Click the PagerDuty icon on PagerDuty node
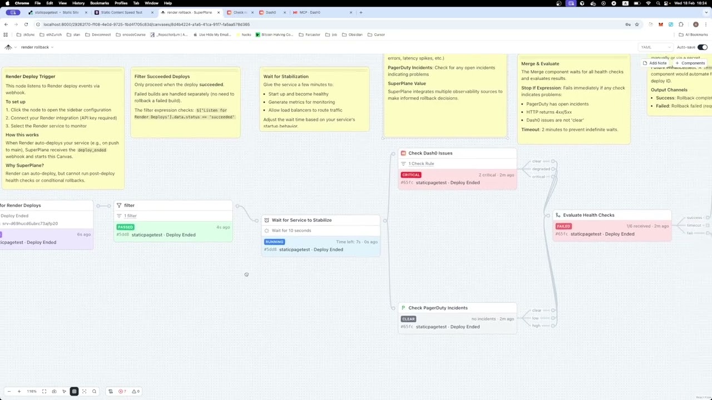712x400 pixels. (403, 308)
